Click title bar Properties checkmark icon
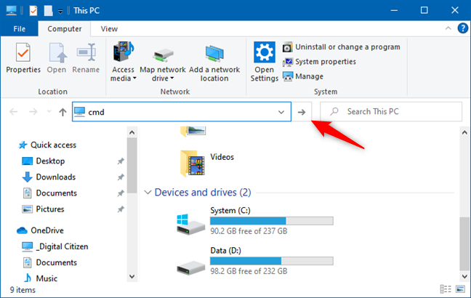The width and height of the screenshot is (471, 298). (x=33, y=11)
